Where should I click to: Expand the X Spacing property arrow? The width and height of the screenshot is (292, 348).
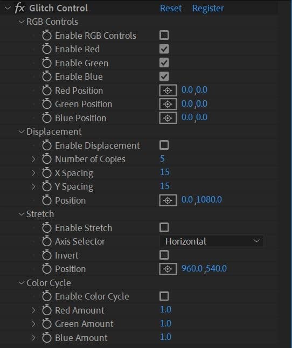pyautogui.click(x=33, y=173)
